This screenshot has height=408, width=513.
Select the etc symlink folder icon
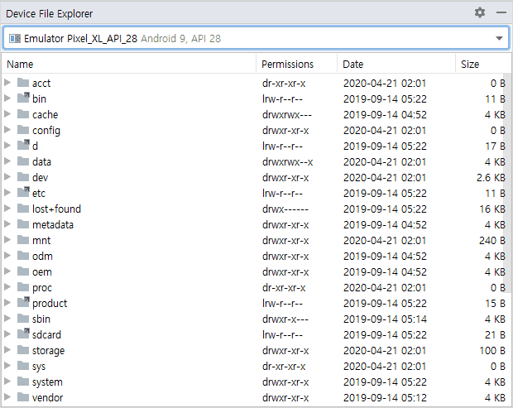coord(23,192)
